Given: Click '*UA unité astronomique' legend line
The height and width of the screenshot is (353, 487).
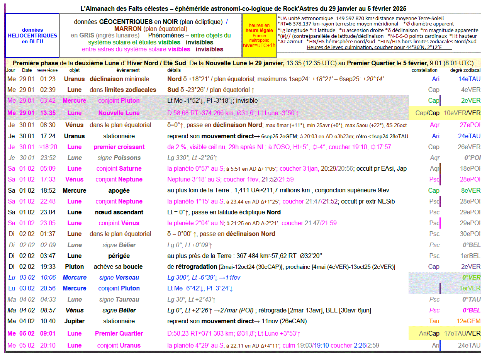Looking at the screenshot, I should click(361, 18).
